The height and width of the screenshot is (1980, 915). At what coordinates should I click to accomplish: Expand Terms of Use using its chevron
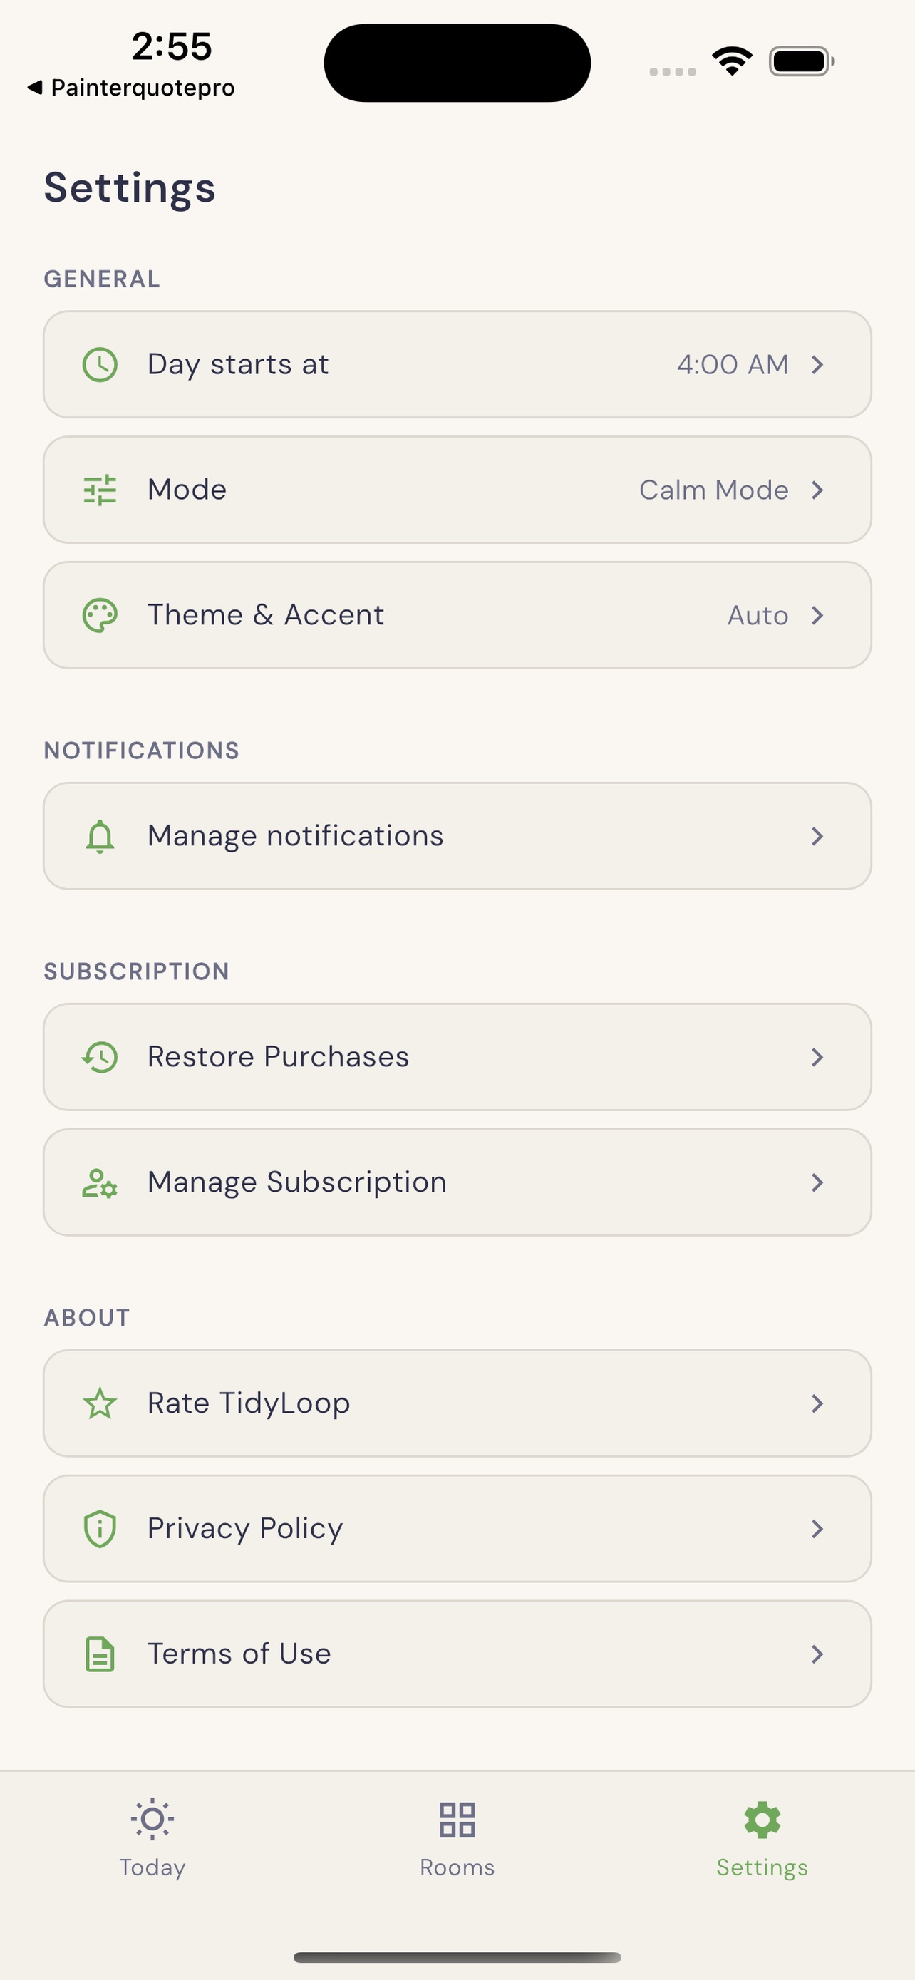(817, 1654)
